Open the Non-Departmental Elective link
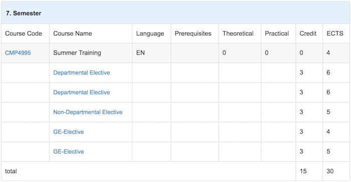This screenshot has height=182, width=351. (88, 112)
